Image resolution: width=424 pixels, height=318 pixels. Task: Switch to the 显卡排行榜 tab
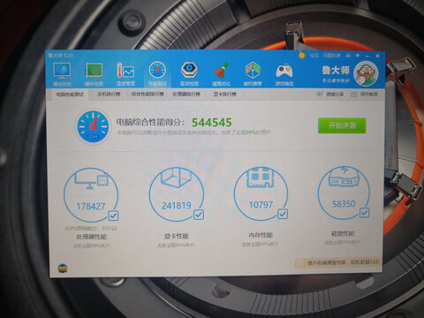tap(225, 95)
